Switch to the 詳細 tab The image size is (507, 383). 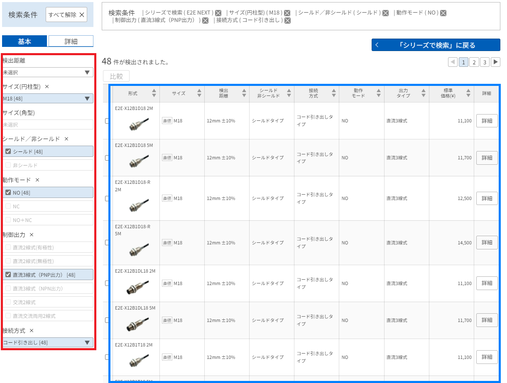[71, 41]
